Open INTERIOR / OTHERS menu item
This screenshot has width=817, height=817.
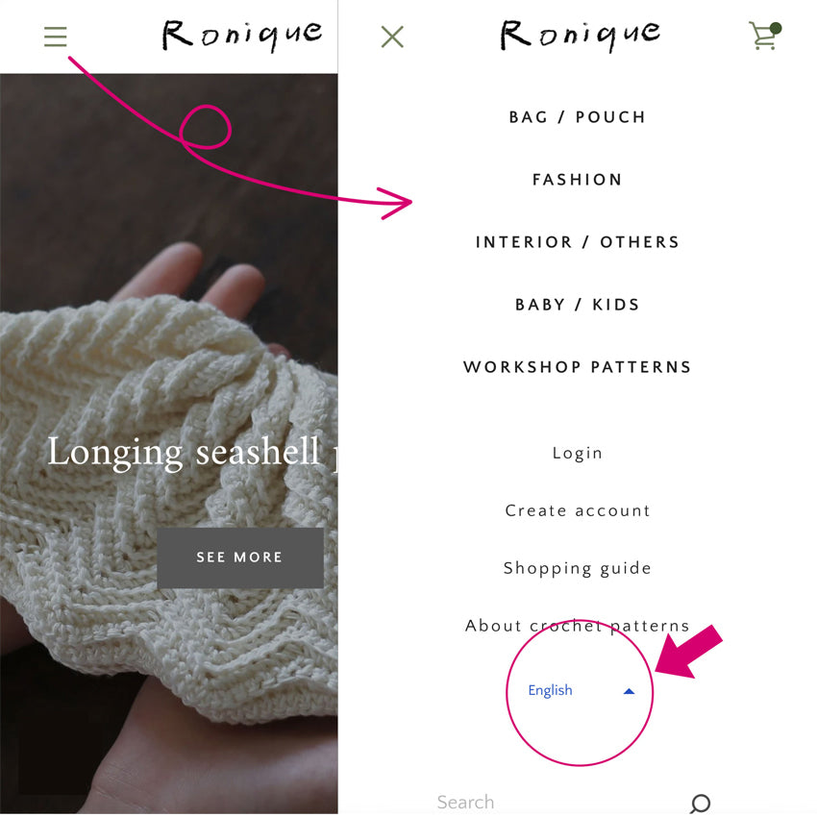[x=578, y=242]
